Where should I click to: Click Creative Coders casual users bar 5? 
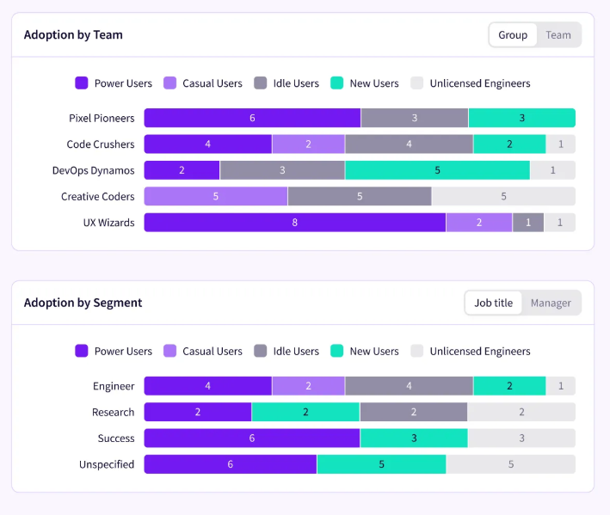coord(216,196)
